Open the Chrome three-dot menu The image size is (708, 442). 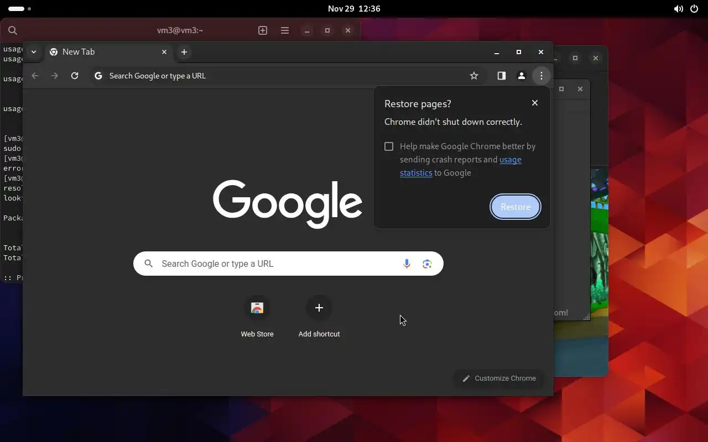(542, 76)
